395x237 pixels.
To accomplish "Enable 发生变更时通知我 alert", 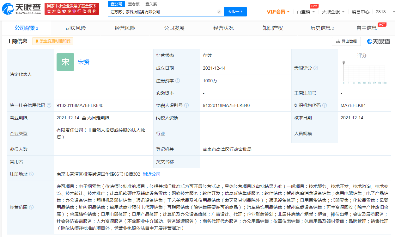I will [53, 41].
